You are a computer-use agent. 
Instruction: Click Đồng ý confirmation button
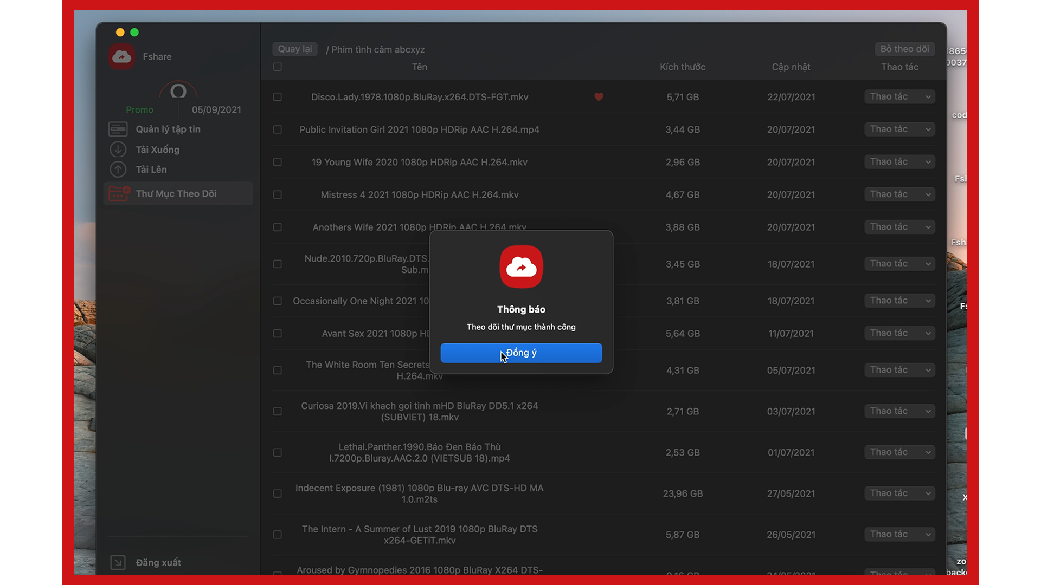[x=520, y=352]
